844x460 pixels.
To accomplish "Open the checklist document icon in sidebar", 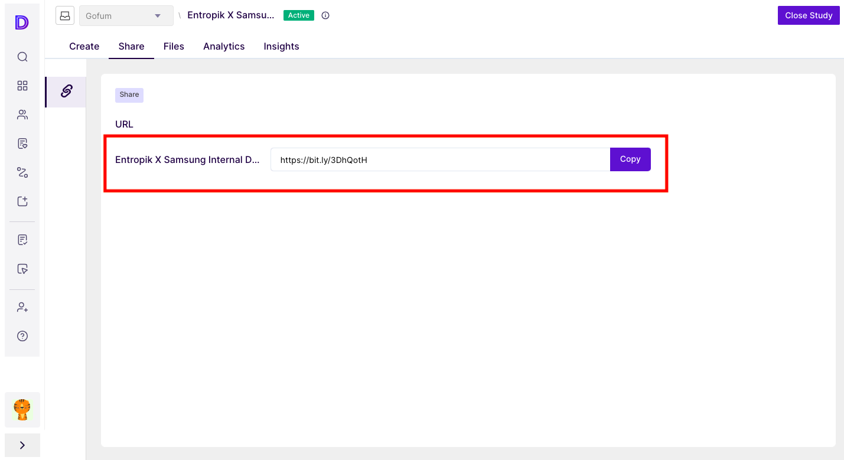I will click(22, 240).
